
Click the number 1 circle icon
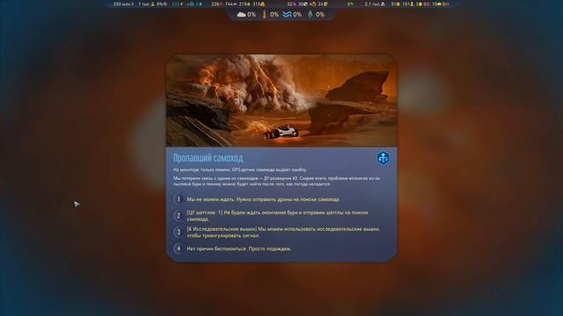coord(179,199)
